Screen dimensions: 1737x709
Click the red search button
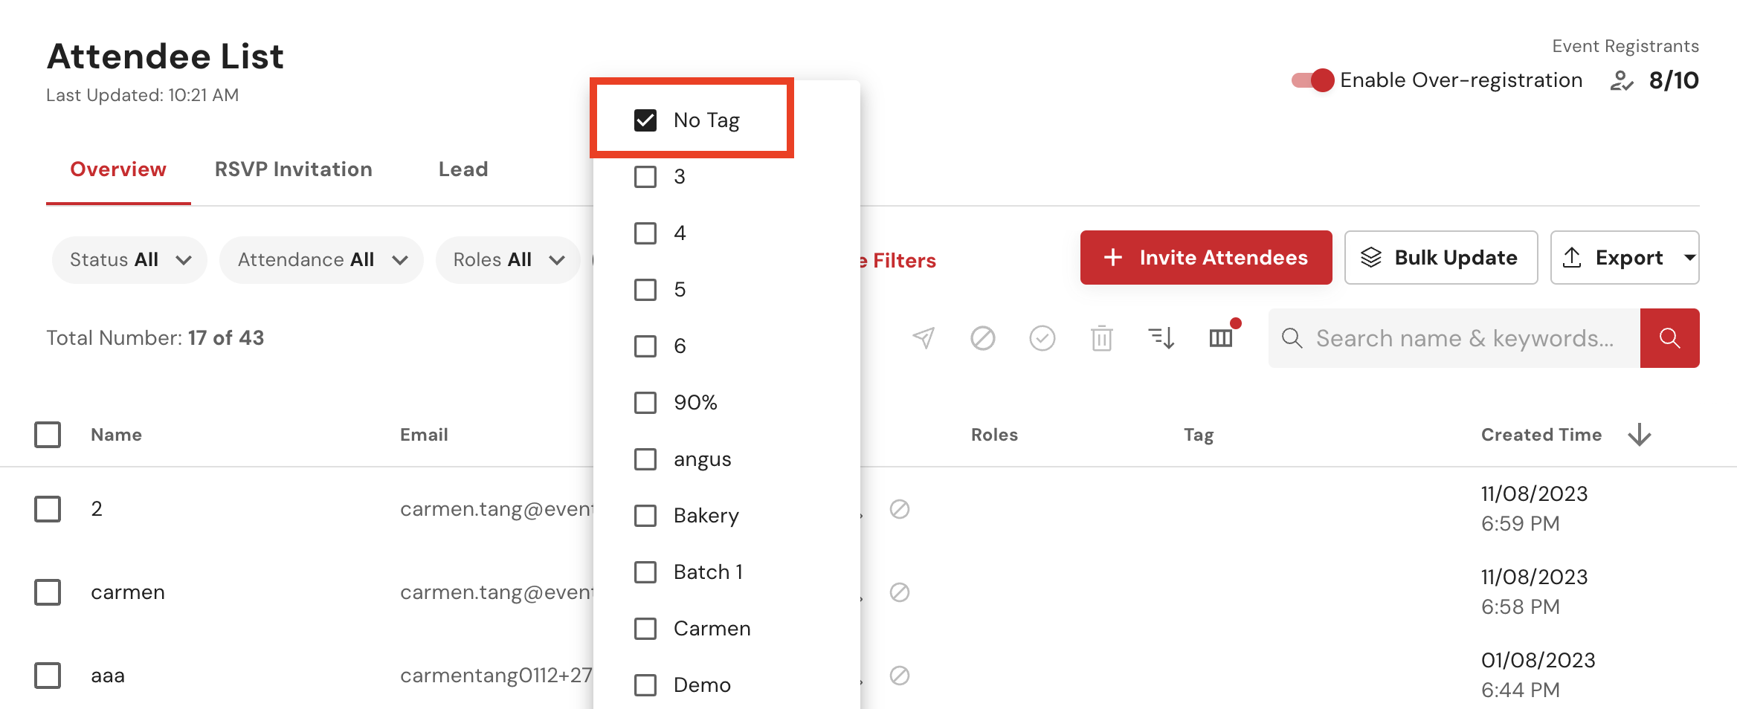1670,338
